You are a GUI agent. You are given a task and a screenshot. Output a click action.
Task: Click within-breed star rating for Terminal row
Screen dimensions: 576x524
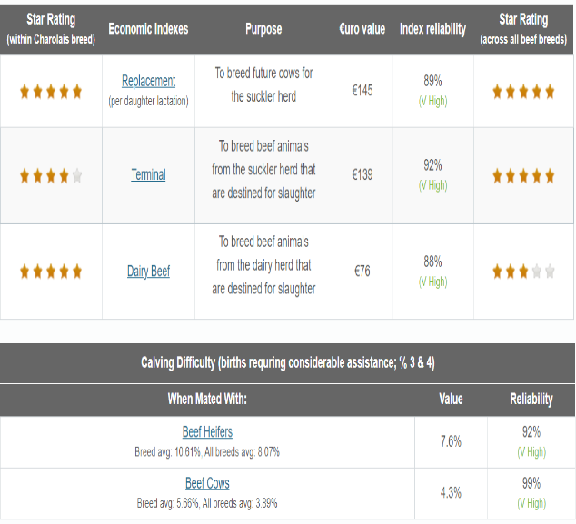coord(51,176)
